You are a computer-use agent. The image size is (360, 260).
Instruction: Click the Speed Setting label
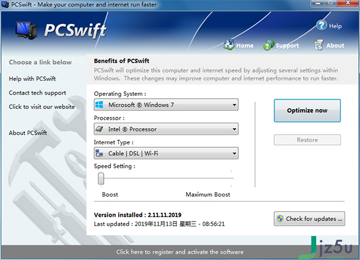pyautogui.click(x=115, y=166)
